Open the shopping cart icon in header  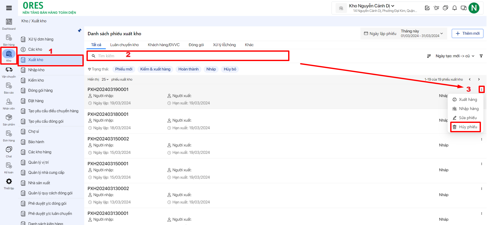coord(436,8)
